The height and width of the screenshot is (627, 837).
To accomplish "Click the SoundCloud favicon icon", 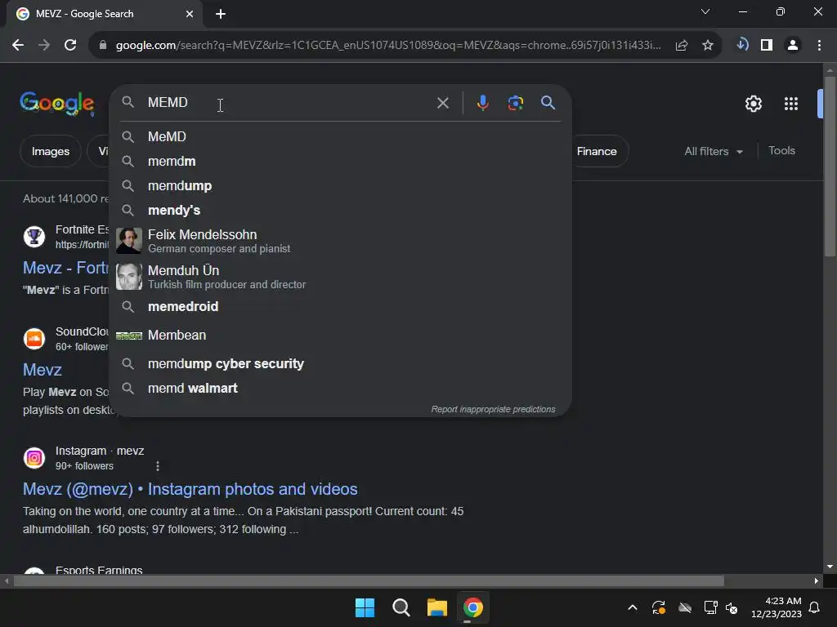I will point(34,339).
